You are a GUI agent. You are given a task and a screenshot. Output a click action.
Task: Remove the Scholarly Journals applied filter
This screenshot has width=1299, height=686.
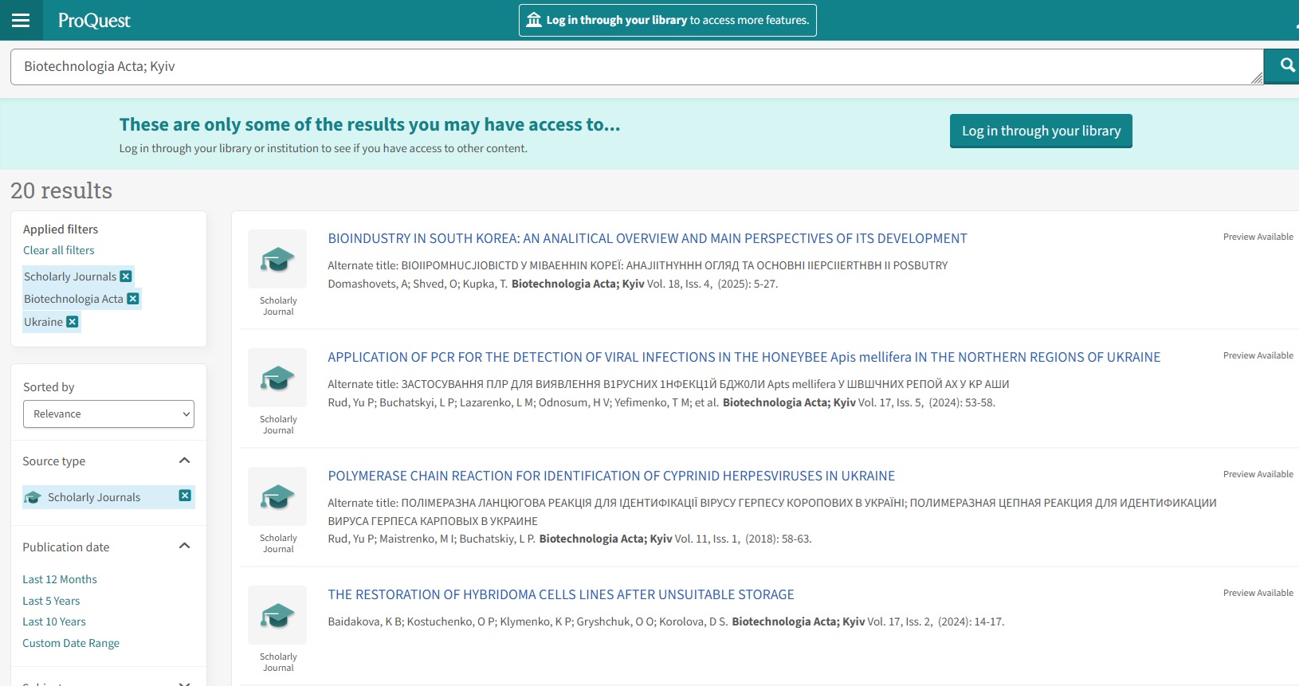coord(126,276)
